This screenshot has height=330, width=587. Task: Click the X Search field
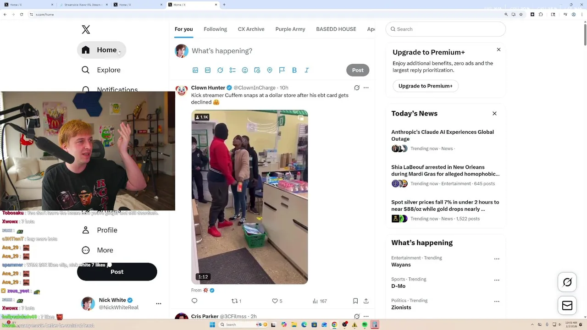(x=446, y=29)
